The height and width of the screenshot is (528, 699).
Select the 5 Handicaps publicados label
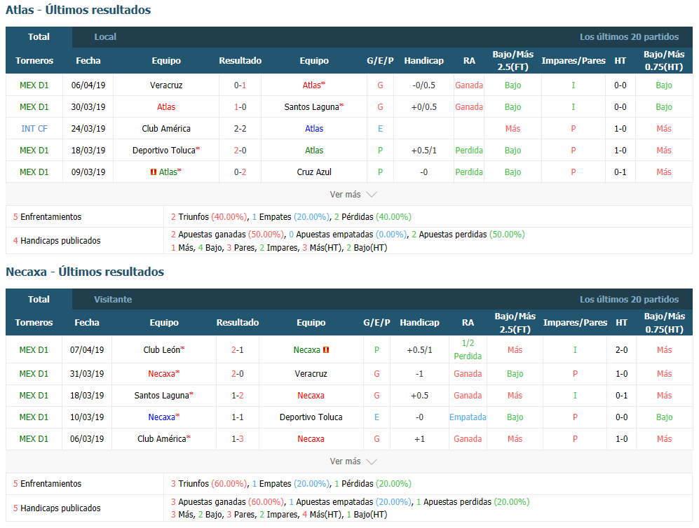[x=57, y=508]
